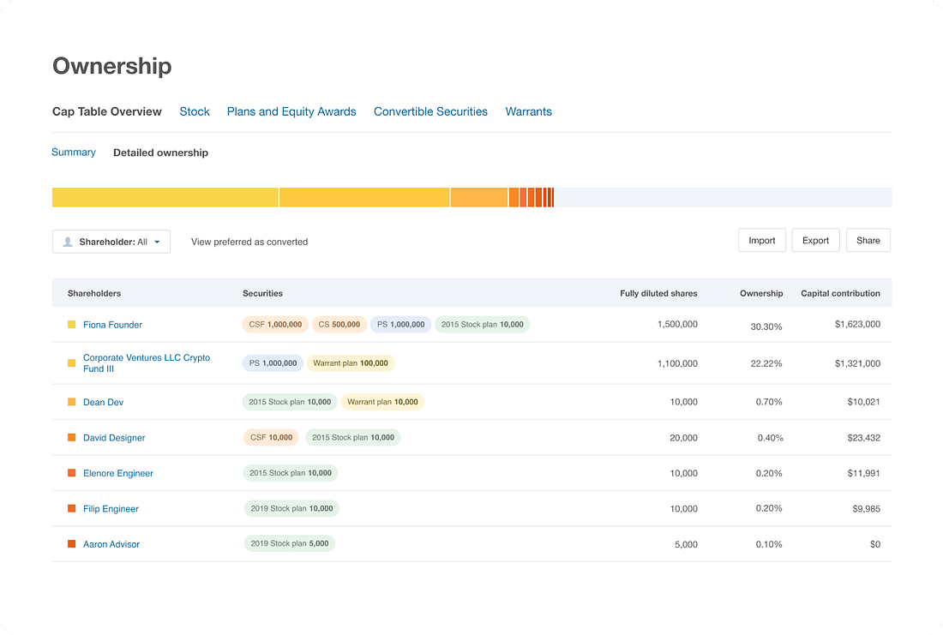Open Aaron Advisor shareholder link

pyautogui.click(x=111, y=544)
